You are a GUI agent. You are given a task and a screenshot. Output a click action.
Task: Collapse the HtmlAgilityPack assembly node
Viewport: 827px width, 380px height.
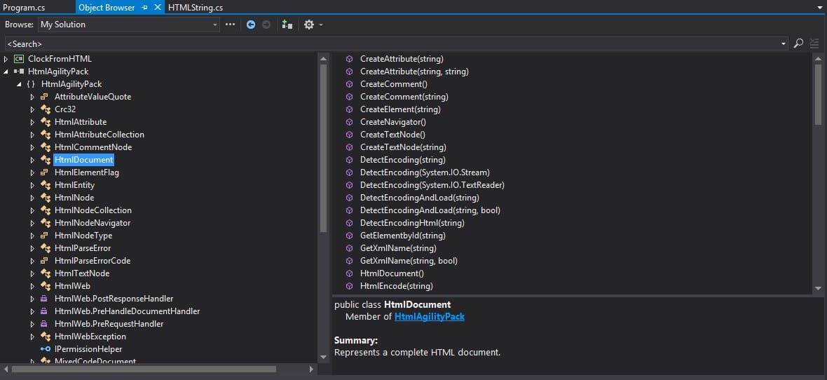[x=6, y=72]
